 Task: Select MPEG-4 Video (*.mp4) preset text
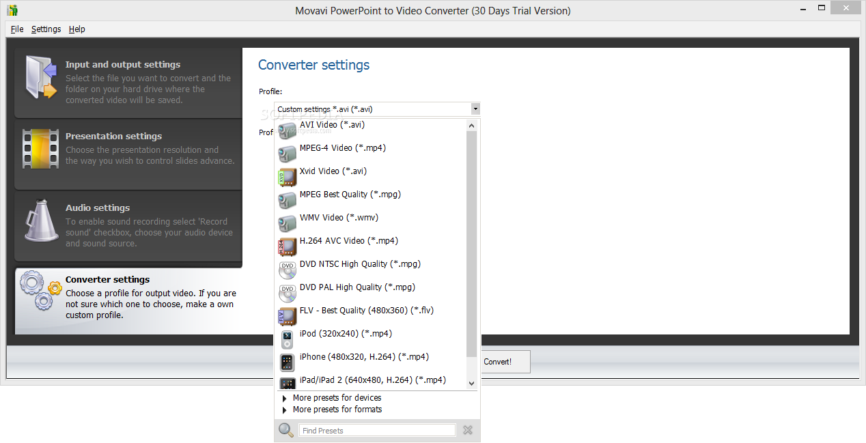pyautogui.click(x=343, y=148)
